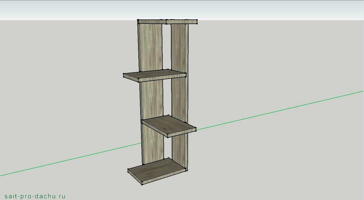Viewport: 364px width, 200px height.
Task: Select the third shelf from the top
Action: tap(169, 126)
